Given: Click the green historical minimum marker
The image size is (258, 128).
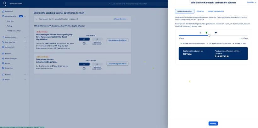Looking at the screenshot, I should coord(206,33).
